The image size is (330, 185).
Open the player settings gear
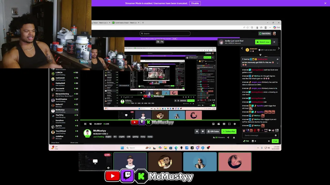click(235, 124)
